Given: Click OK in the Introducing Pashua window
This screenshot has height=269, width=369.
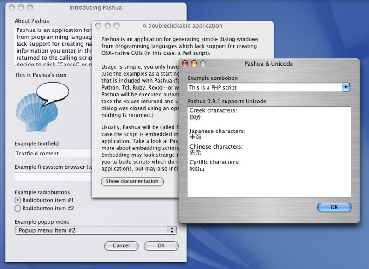Looking at the screenshot, I should 161,246.
